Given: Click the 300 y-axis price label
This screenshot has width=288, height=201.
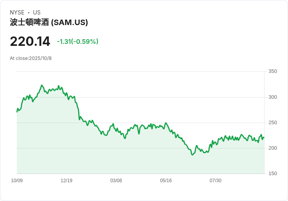Looking at the screenshot, I should (x=273, y=97).
